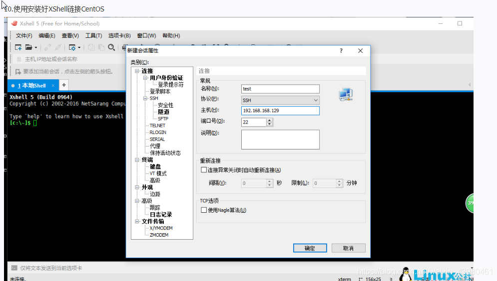
Task: Select 保持活动状态 in category tree
Action: (165, 153)
